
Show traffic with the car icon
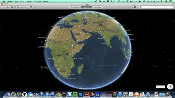click(x=12, y=7)
